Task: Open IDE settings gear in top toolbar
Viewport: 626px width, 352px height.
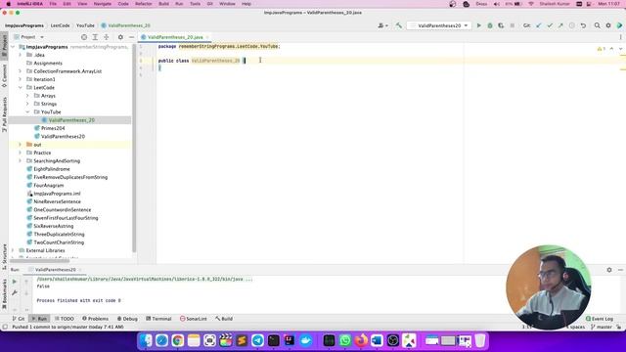Action: (x=608, y=25)
